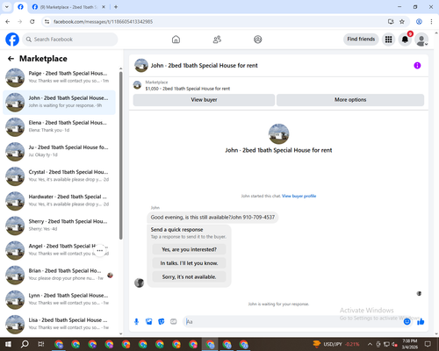Choose a GIF icon in composer

pos(174,322)
